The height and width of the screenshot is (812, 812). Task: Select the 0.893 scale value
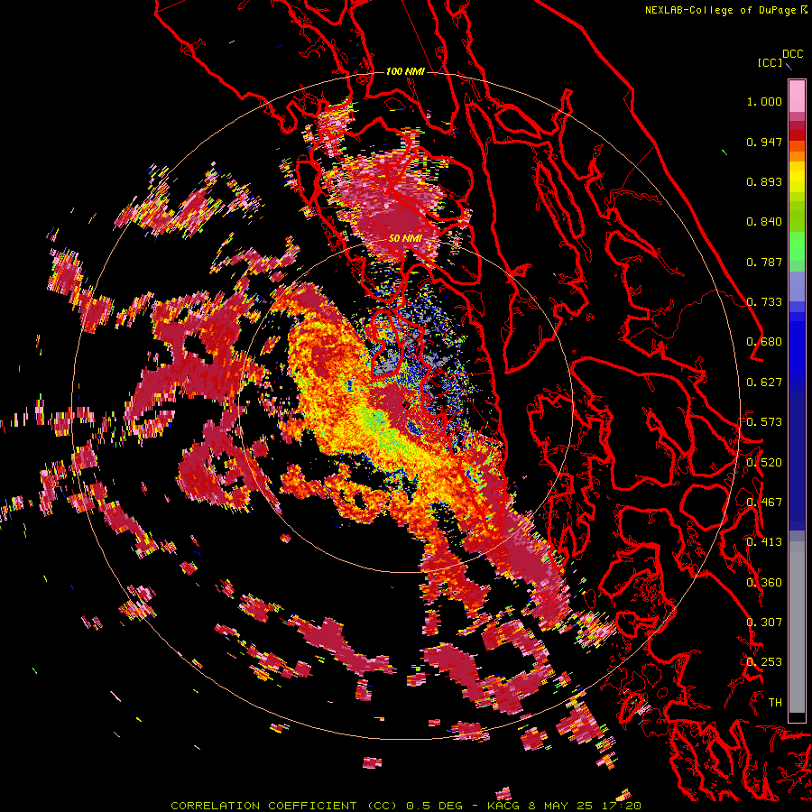click(764, 181)
